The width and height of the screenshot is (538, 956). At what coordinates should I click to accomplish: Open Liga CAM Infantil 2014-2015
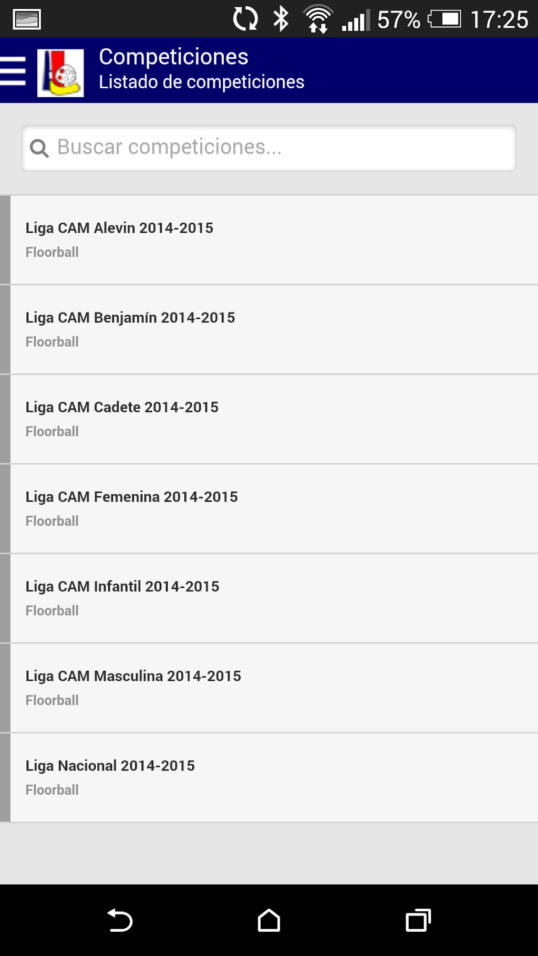pyautogui.click(x=273, y=598)
